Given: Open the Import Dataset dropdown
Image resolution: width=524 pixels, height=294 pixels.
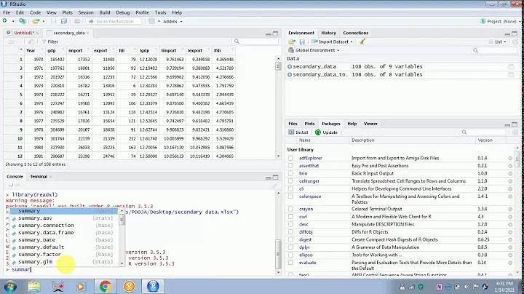Looking at the screenshot, I should coord(332,41).
